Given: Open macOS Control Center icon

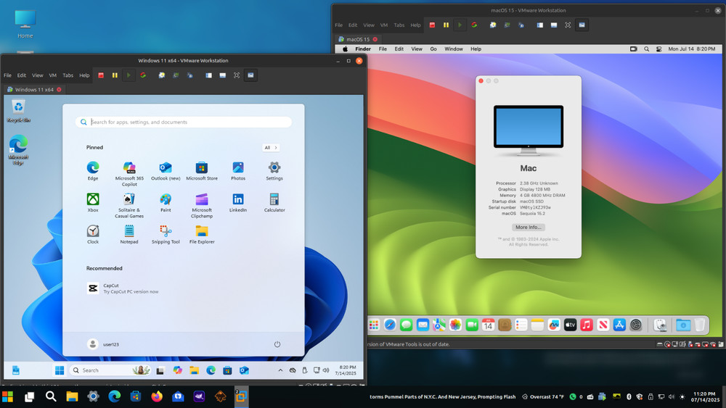Looking at the screenshot, I should coord(659,49).
